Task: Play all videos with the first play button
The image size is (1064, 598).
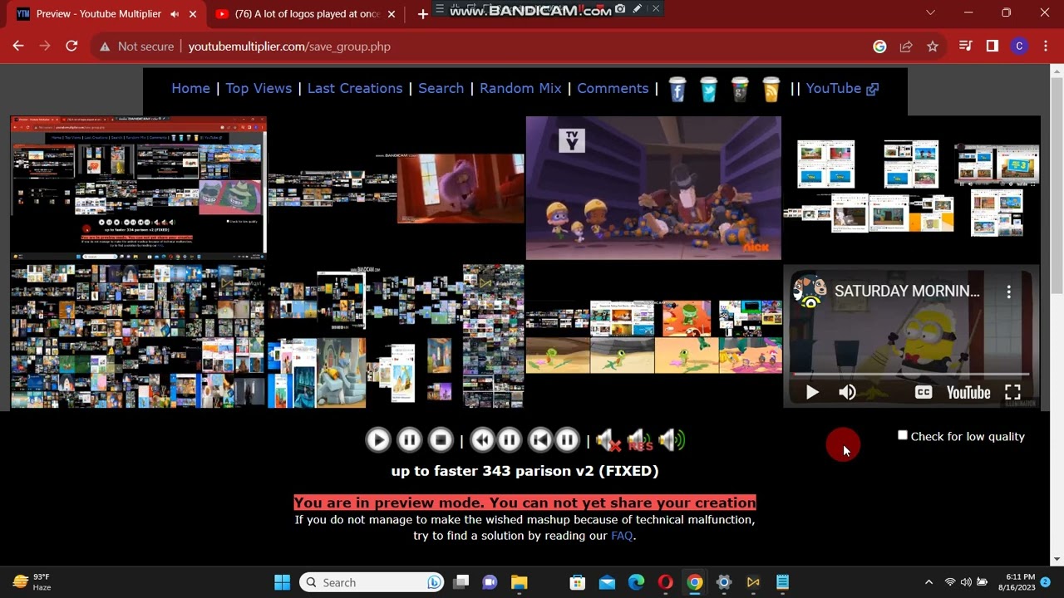Action: [377, 440]
